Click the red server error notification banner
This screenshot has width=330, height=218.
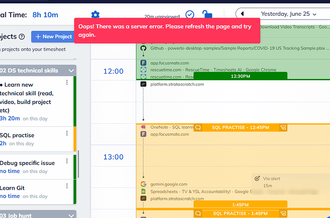click(x=167, y=31)
